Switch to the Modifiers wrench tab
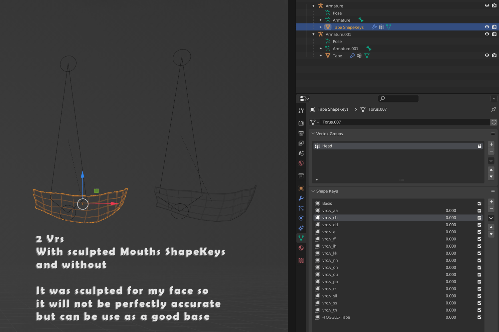This screenshot has height=332, width=499. [x=301, y=198]
